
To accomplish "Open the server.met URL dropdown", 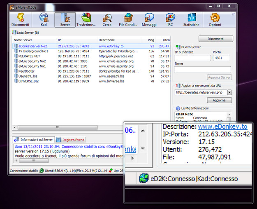I will click(229, 92).
